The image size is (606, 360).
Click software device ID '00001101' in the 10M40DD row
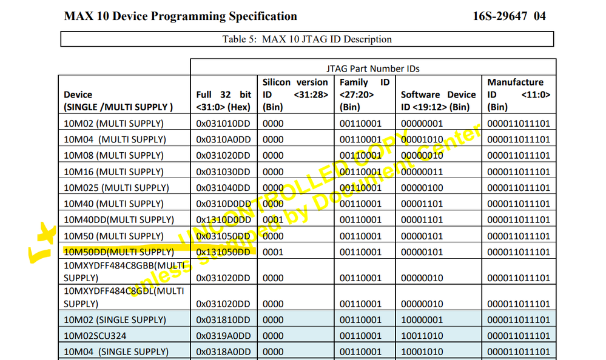(422, 220)
